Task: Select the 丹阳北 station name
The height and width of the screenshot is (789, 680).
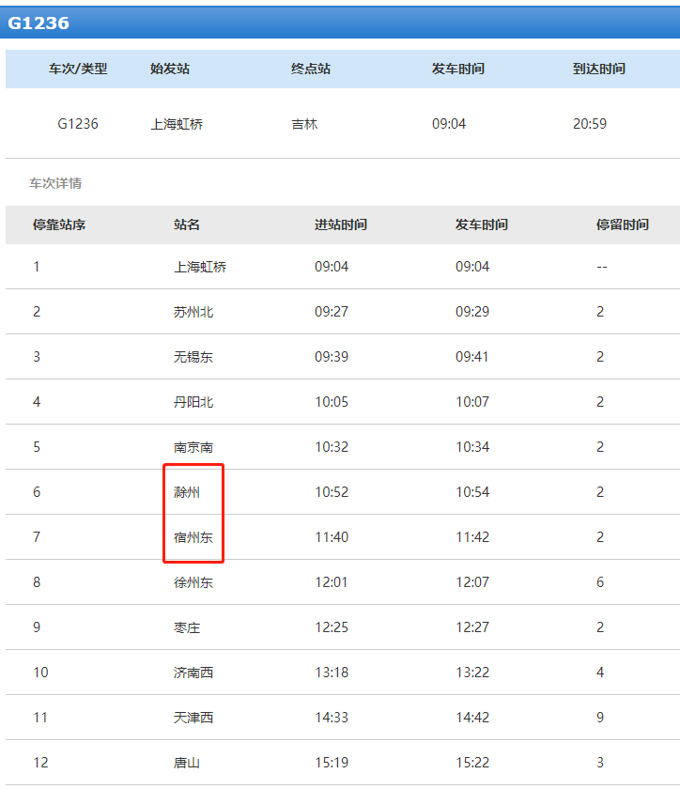Action: pos(193,402)
